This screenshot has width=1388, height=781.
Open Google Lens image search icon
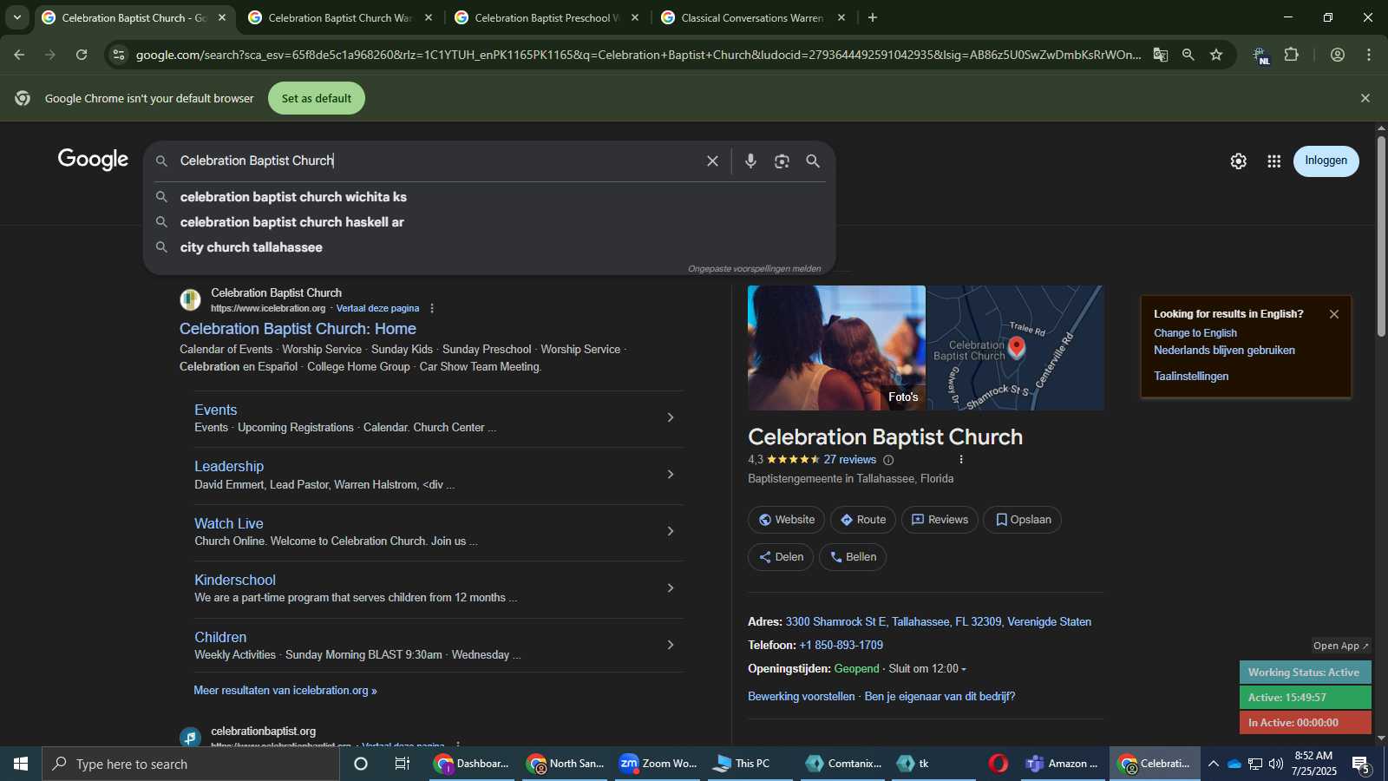tap(782, 161)
